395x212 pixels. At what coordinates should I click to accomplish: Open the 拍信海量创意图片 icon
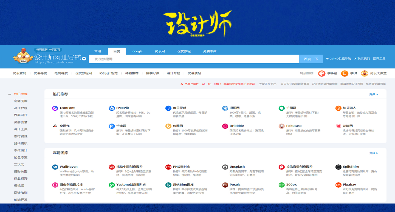[x=281, y=167]
